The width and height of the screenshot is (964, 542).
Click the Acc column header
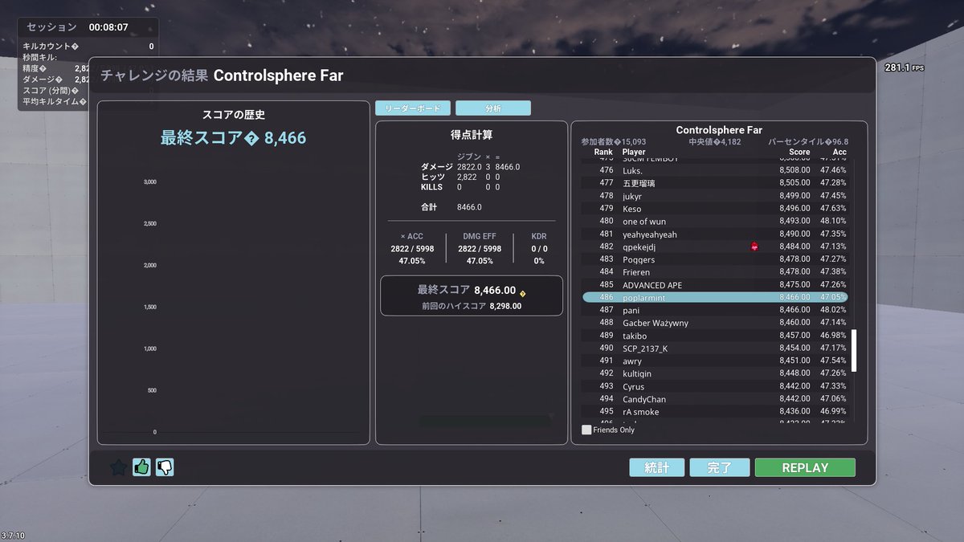(839, 152)
